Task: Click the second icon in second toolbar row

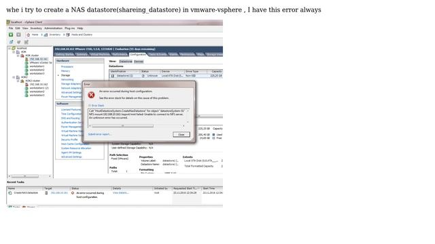Action: click(x=19, y=42)
